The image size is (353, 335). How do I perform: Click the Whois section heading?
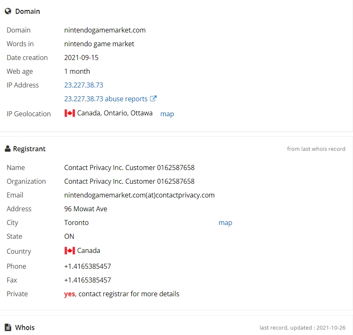click(x=25, y=327)
